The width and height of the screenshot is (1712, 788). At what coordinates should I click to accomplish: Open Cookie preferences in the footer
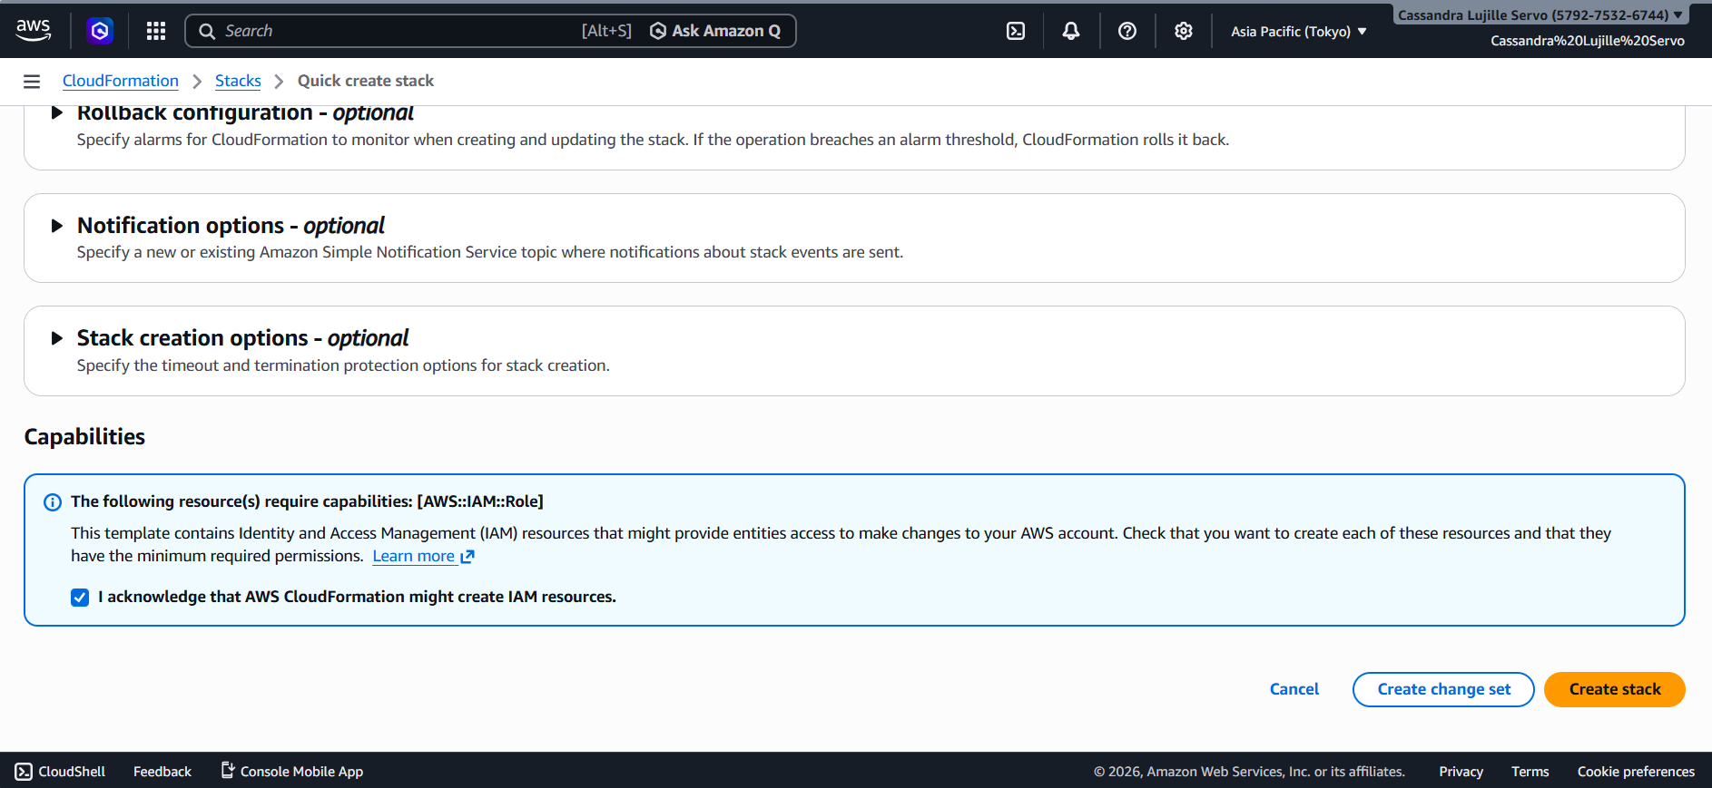(x=1636, y=772)
